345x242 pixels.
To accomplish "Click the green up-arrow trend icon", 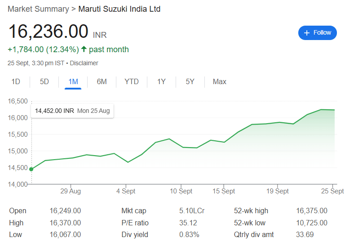I will point(84,49).
